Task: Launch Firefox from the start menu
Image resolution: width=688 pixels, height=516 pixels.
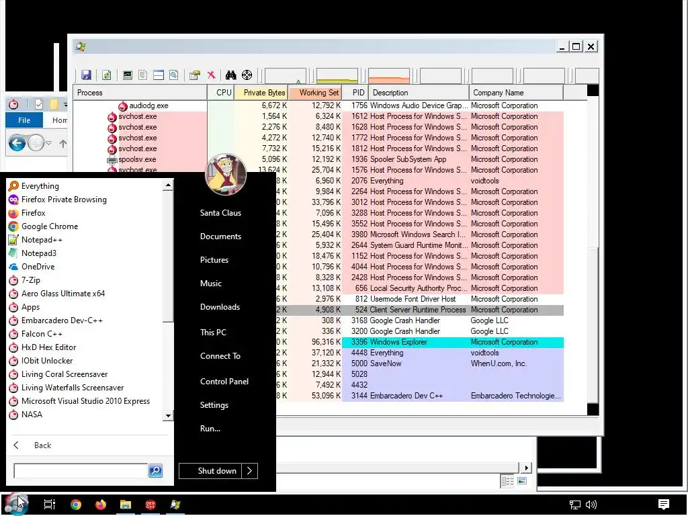Action: [x=85, y=213]
